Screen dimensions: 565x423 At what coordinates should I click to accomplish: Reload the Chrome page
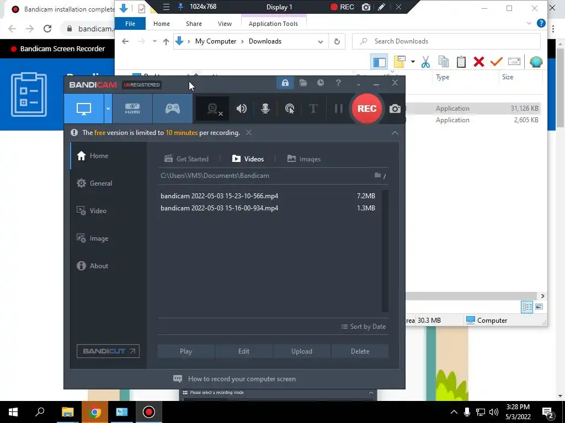tap(47, 29)
